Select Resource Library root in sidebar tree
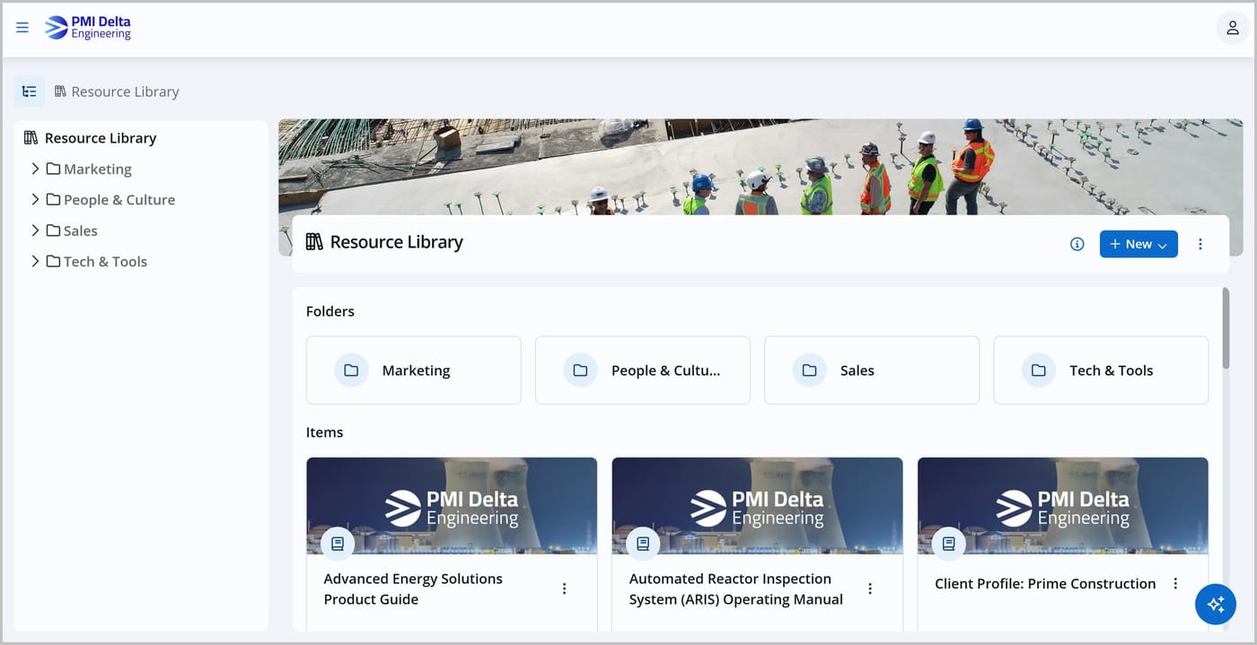 click(x=101, y=138)
